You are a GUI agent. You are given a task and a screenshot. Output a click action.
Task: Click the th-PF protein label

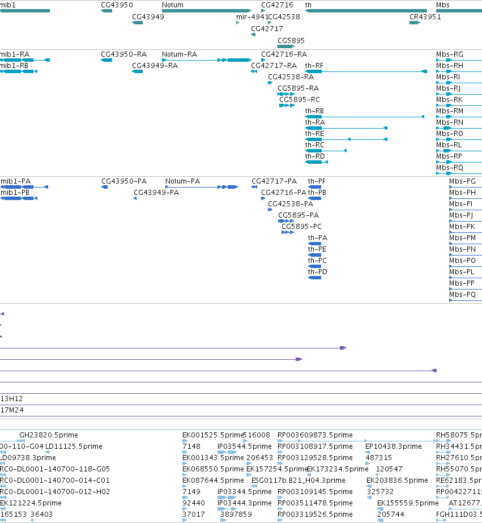(x=317, y=181)
